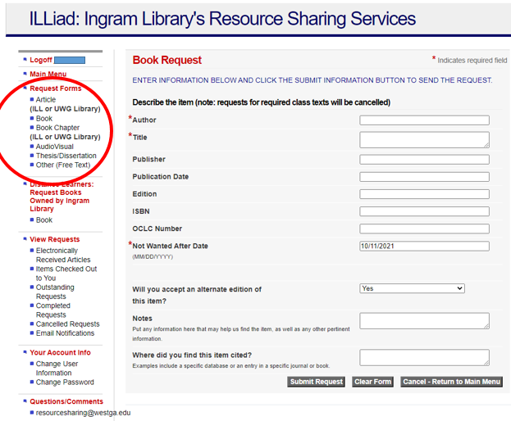This screenshot has width=511, height=421.
Task: Click the Logoff link in the sidebar
Action: tap(41, 60)
